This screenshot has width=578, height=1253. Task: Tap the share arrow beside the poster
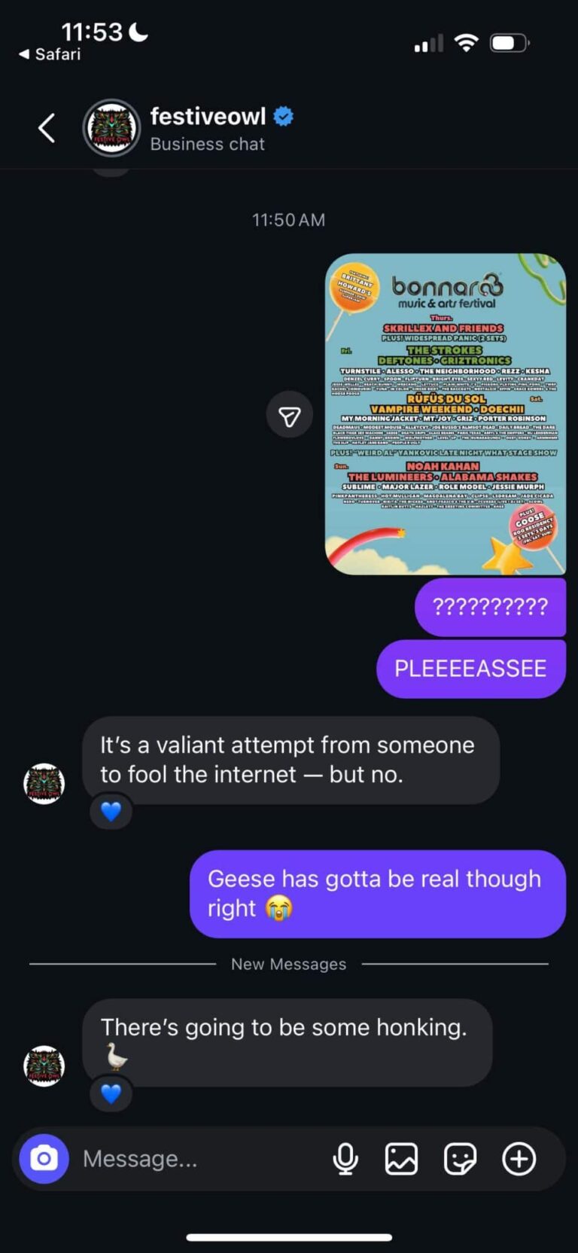click(x=290, y=414)
